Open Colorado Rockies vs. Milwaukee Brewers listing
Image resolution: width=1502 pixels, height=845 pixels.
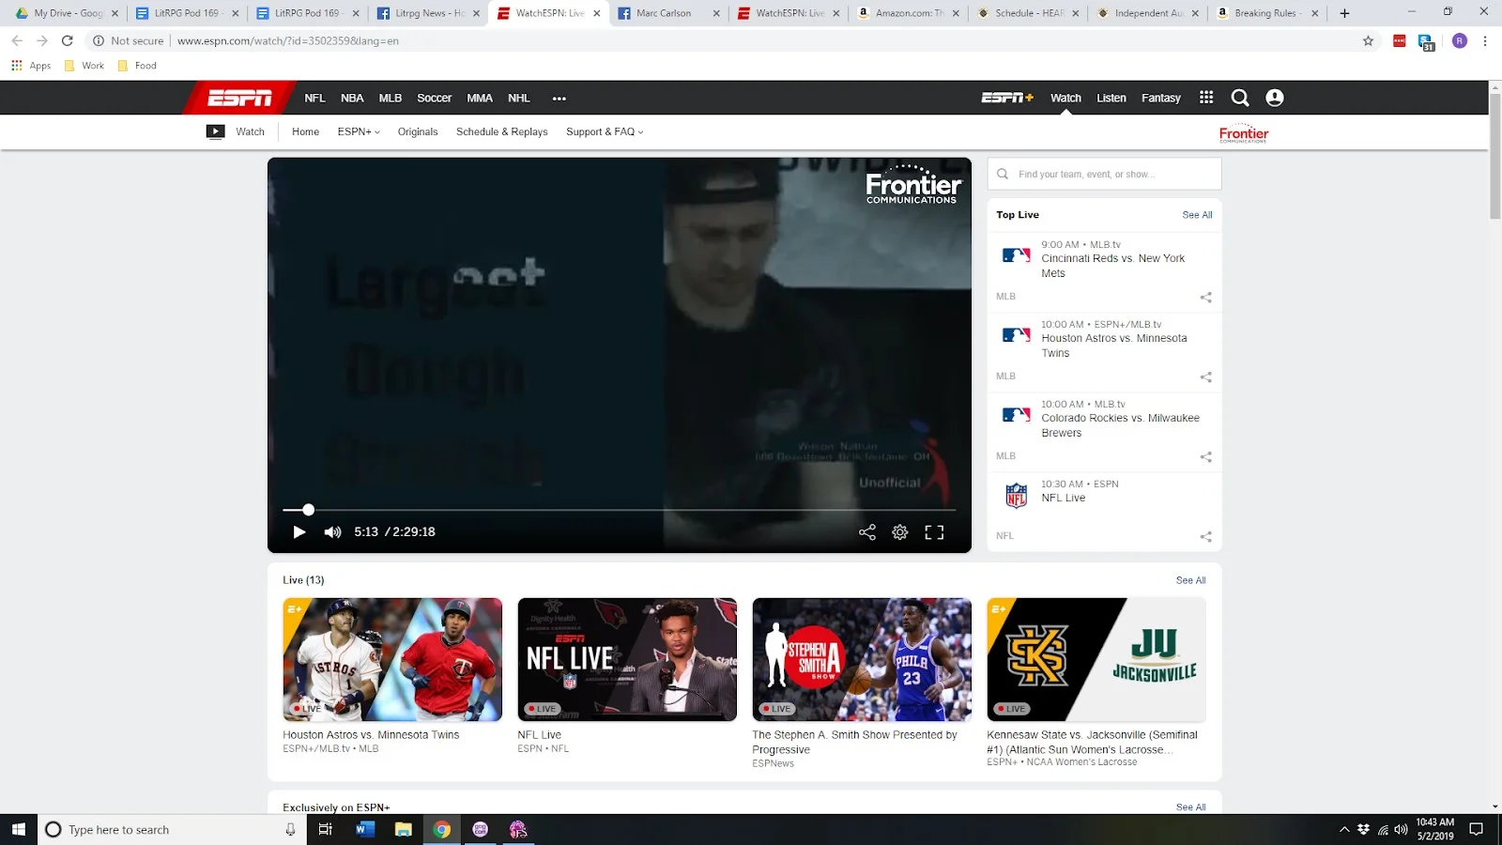point(1120,425)
